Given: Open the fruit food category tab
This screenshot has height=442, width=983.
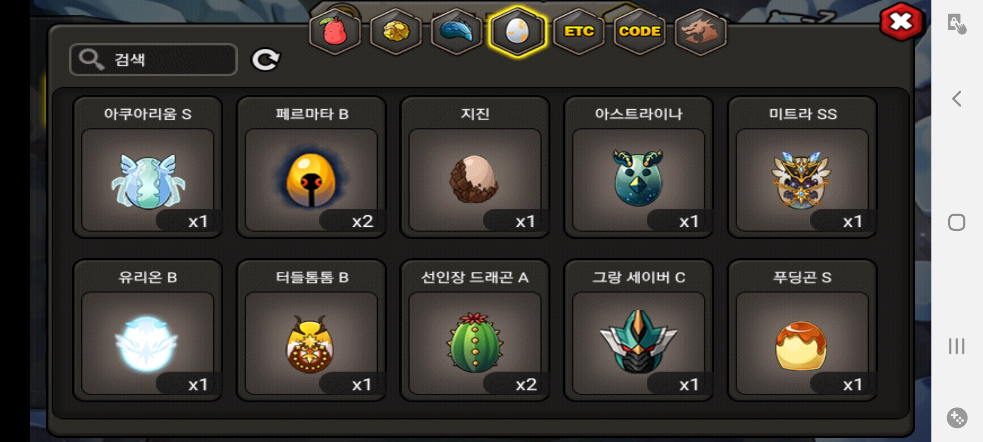Looking at the screenshot, I should coord(335,32).
